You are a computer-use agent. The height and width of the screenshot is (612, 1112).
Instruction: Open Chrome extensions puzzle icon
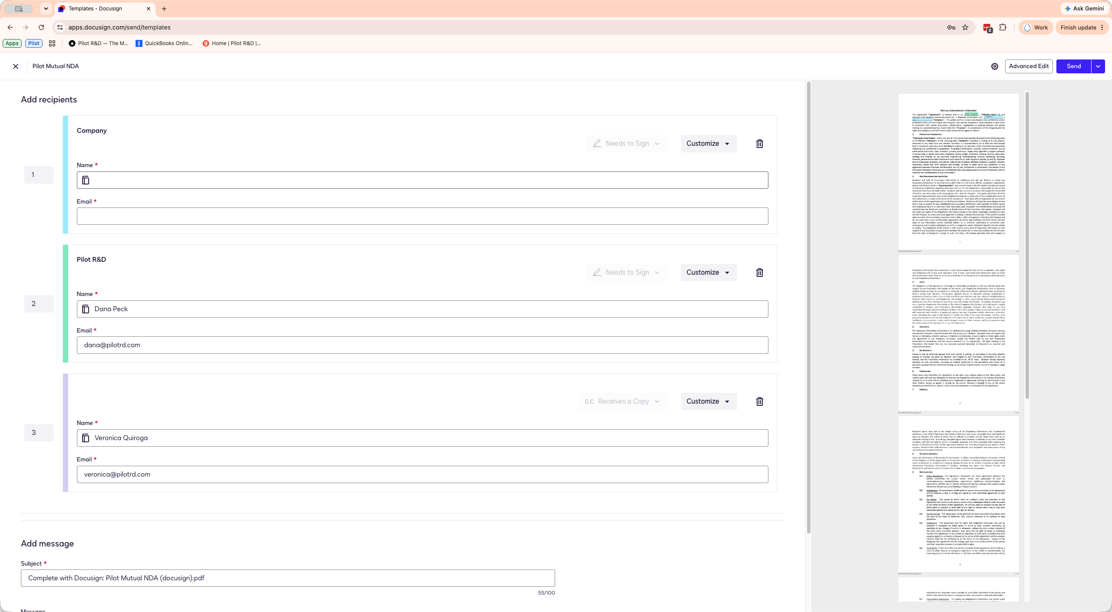[x=1003, y=27]
